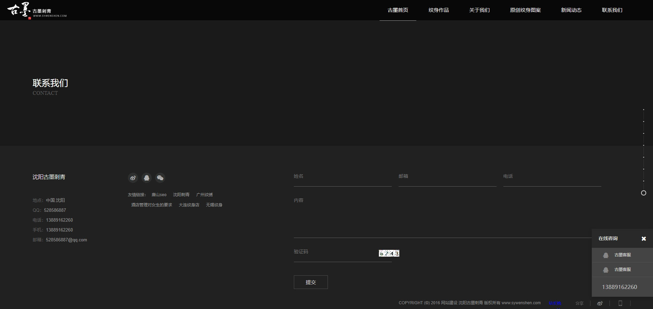Image resolution: width=653 pixels, height=309 pixels.
Task: Chat with the first 古墨客服 contact
Action: click(622, 255)
